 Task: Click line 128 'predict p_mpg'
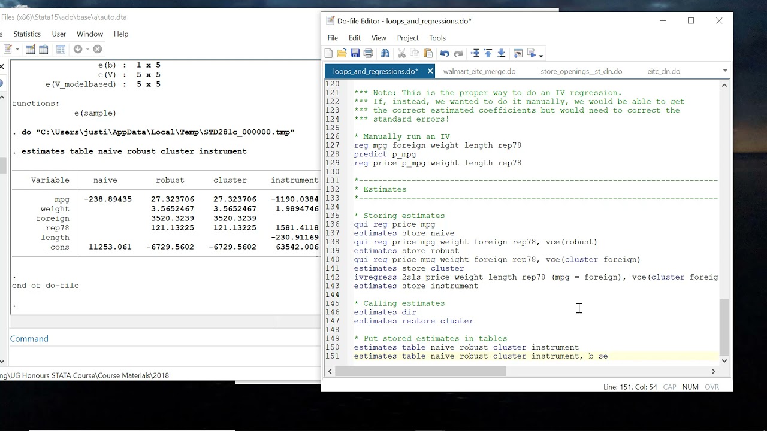[x=385, y=154]
